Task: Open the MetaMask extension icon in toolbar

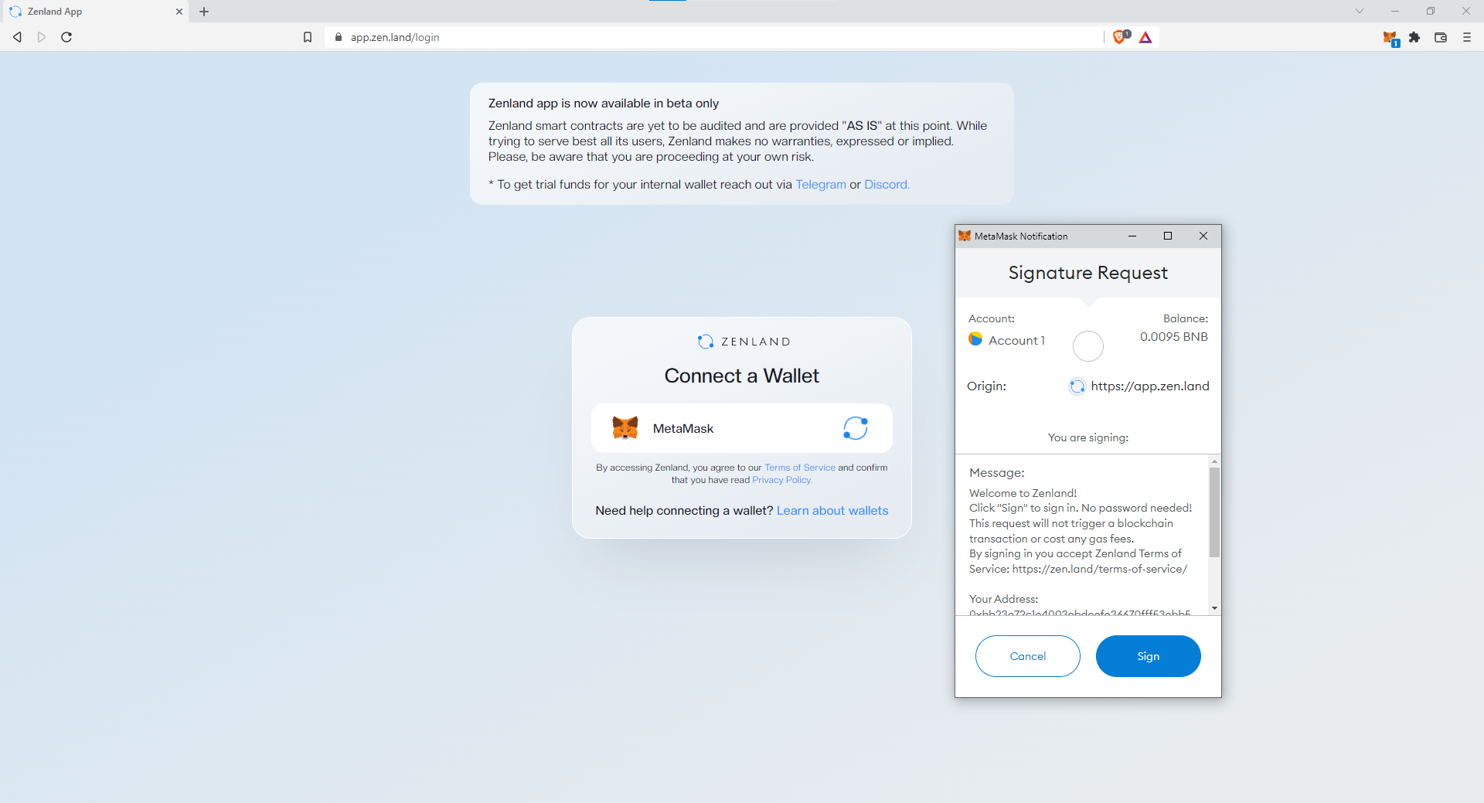Action: [x=1390, y=38]
